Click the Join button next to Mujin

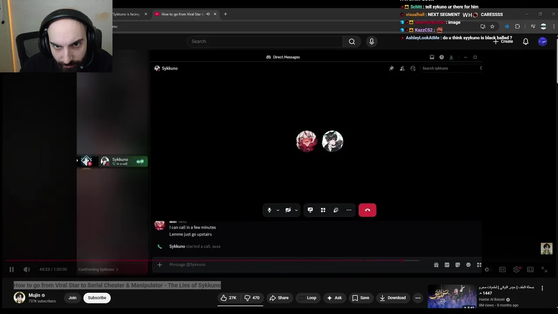tap(72, 298)
